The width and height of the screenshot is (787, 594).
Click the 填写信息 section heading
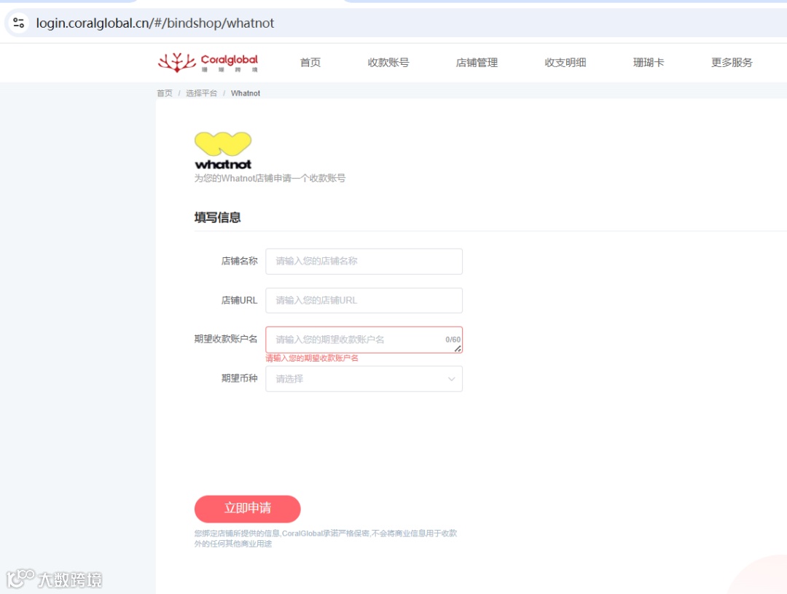217,217
